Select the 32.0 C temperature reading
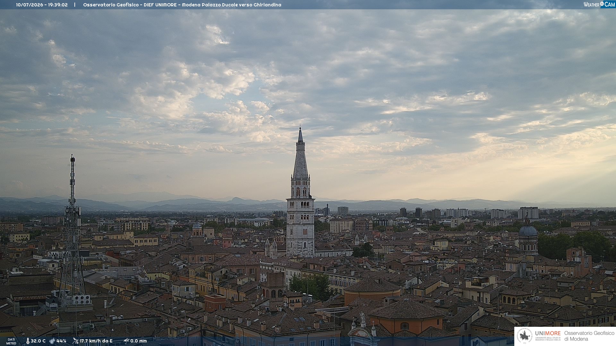Image resolution: width=616 pixels, height=346 pixels. pyautogui.click(x=38, y=341)
